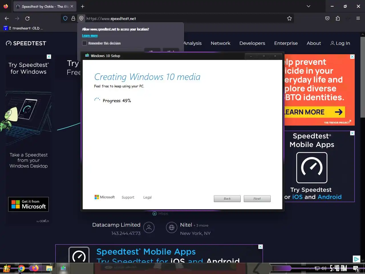
Task: Click iOS link in mobile apps ad
Action: pos(297,197)
